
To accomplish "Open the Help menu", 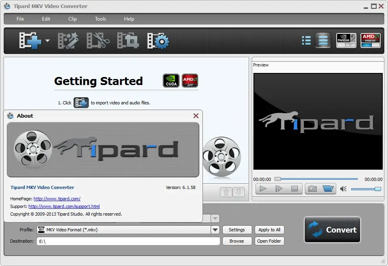I will tap(129, 19).
